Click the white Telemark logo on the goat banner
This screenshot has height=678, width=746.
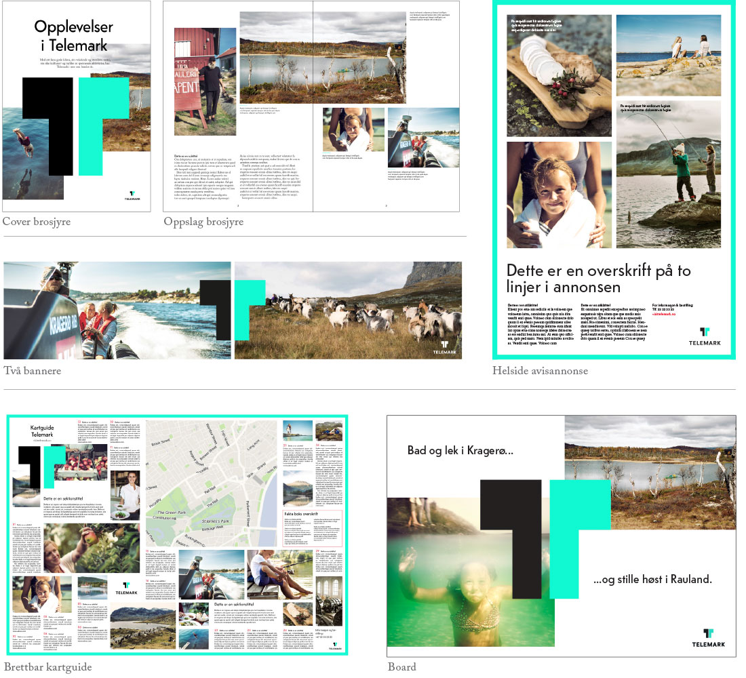tap(444, 346)
